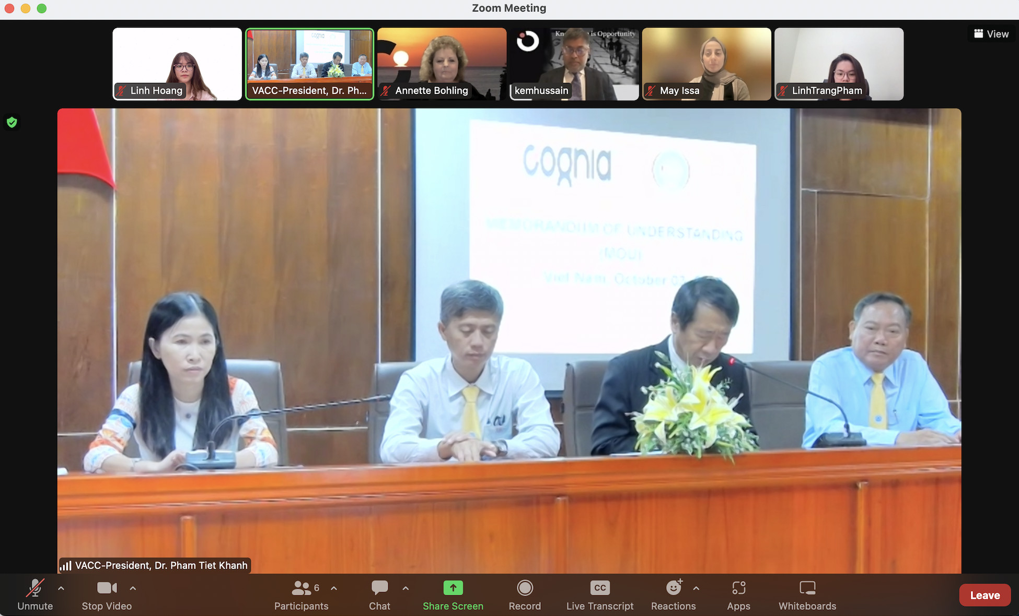Open Zoom Apps icon
Viewport: 1019px width, 616px height.
click(x=738, y=588)
